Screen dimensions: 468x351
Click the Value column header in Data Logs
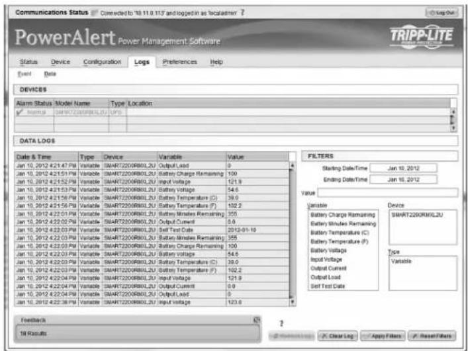click(x=257, y=157)
